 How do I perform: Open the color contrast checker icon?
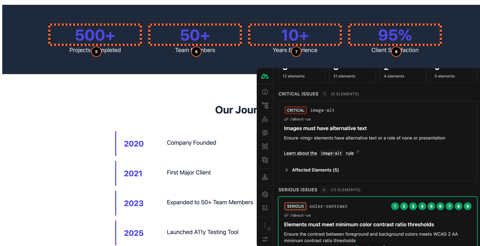click(265, 133)
